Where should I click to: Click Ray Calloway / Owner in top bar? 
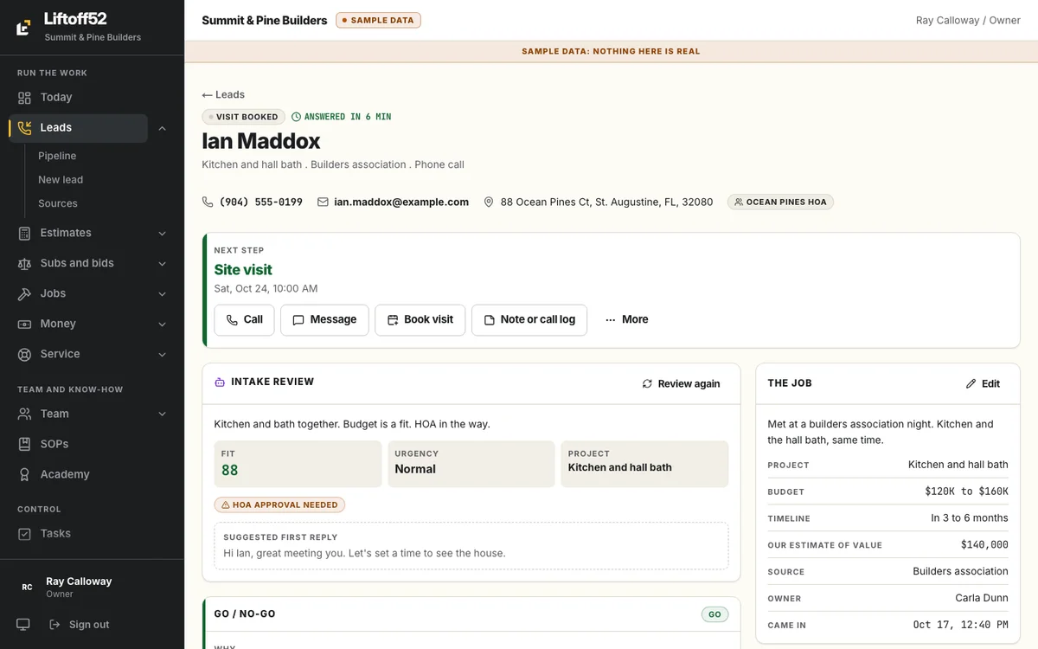pyautogui.click(x=968, y=20)
